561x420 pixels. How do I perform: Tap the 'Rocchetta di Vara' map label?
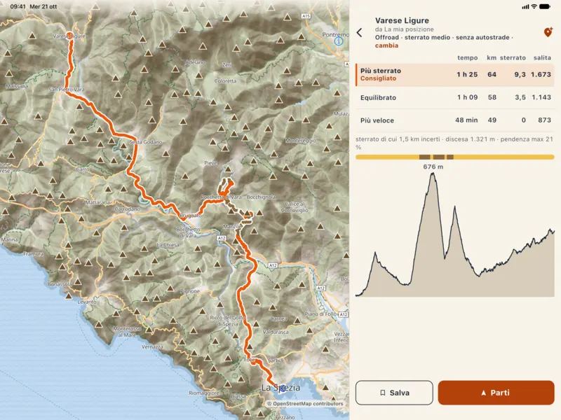click(221, 197)
